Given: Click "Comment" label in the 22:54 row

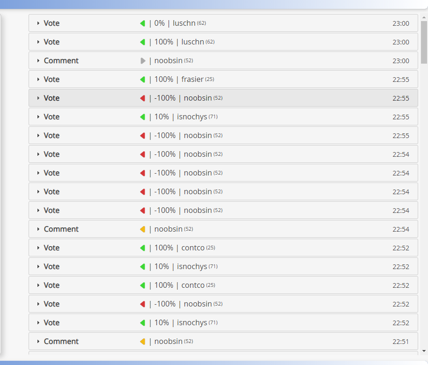Looking at the screenshot, I should click(x=61, y=229).
